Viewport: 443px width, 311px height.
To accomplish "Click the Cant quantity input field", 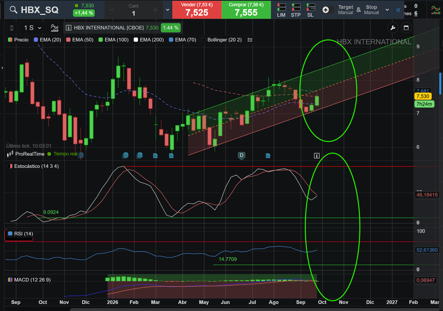I will tap(133, 10).
